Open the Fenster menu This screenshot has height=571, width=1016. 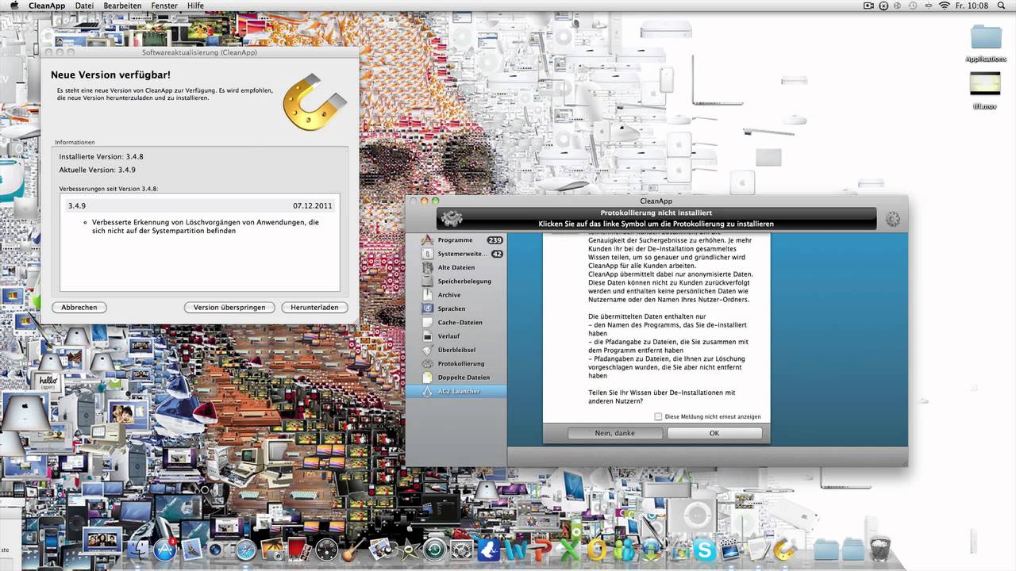[165, 6]
